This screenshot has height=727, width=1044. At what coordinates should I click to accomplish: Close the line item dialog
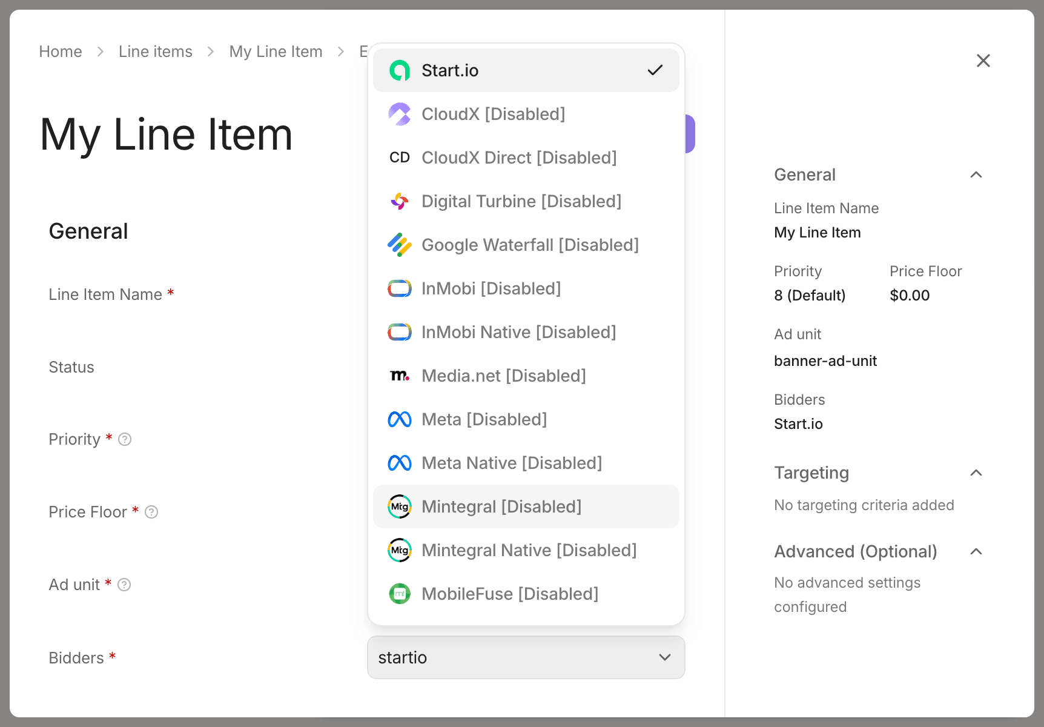(983, 61)
